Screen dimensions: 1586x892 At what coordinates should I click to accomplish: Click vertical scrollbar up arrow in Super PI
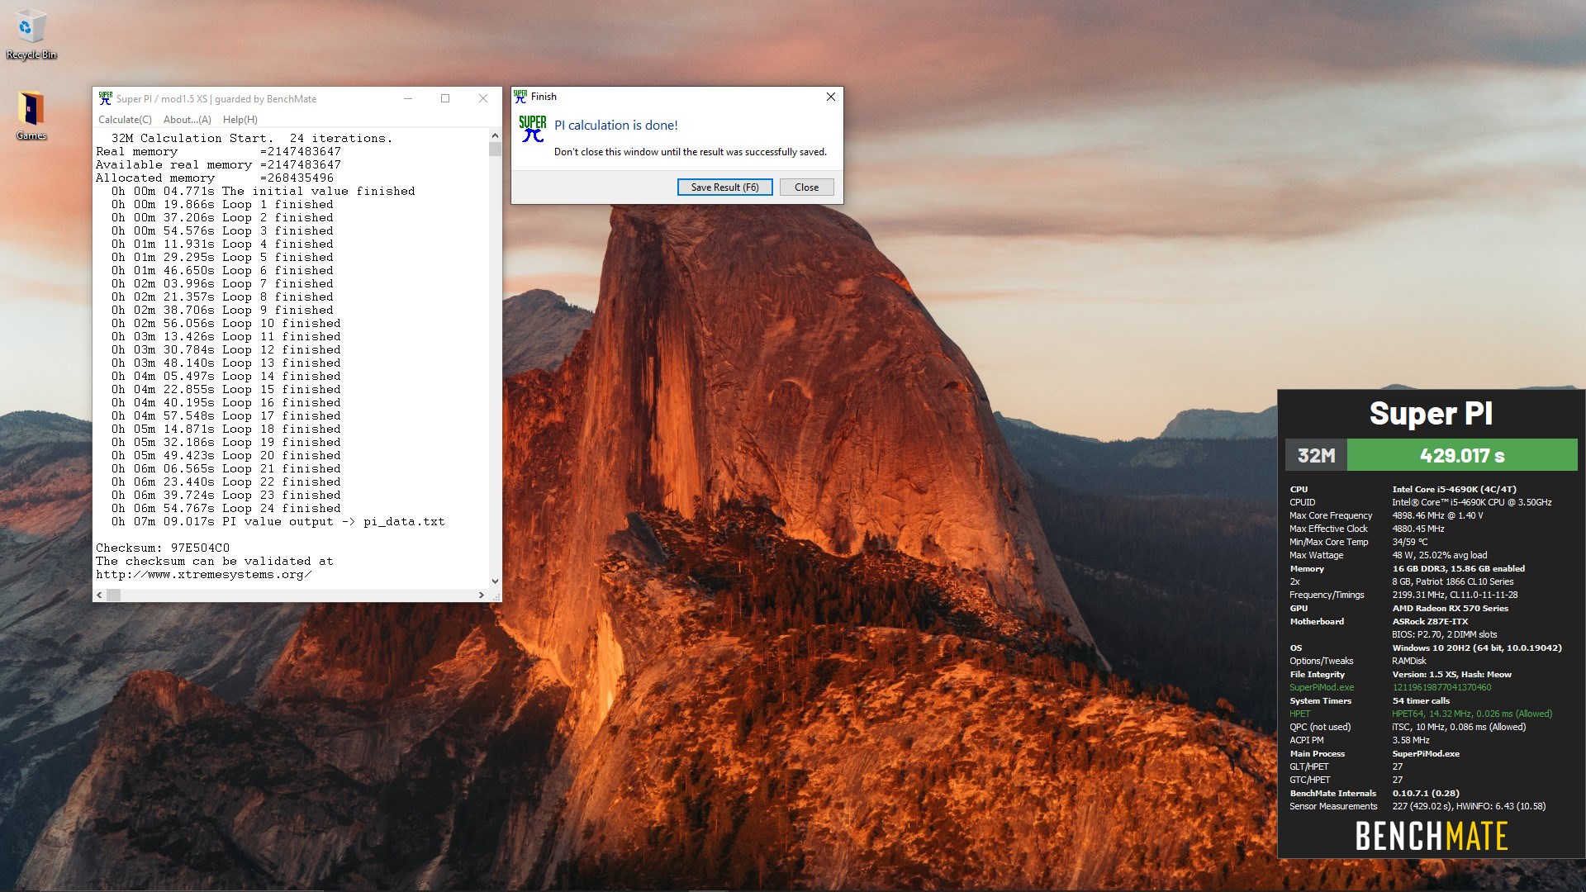click(x=495, y=135)
